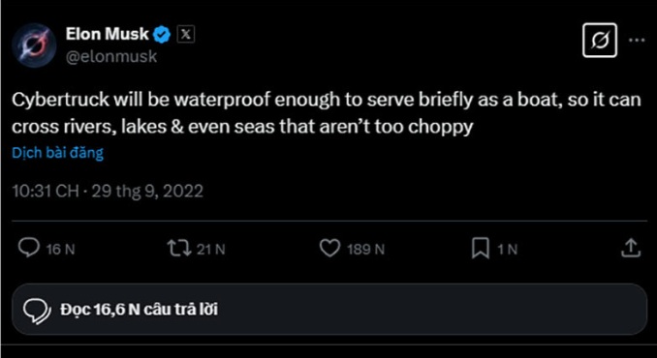The image size is (657, 358).
Task: Click the reply speech bubble icon
Action: coord(29,248)
